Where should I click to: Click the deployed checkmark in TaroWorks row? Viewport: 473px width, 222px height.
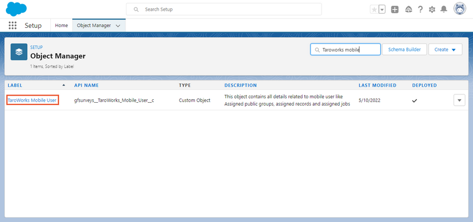pyautogui.click(x=414, y=100)
